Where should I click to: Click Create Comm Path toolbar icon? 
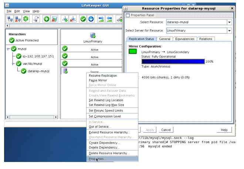65,19
